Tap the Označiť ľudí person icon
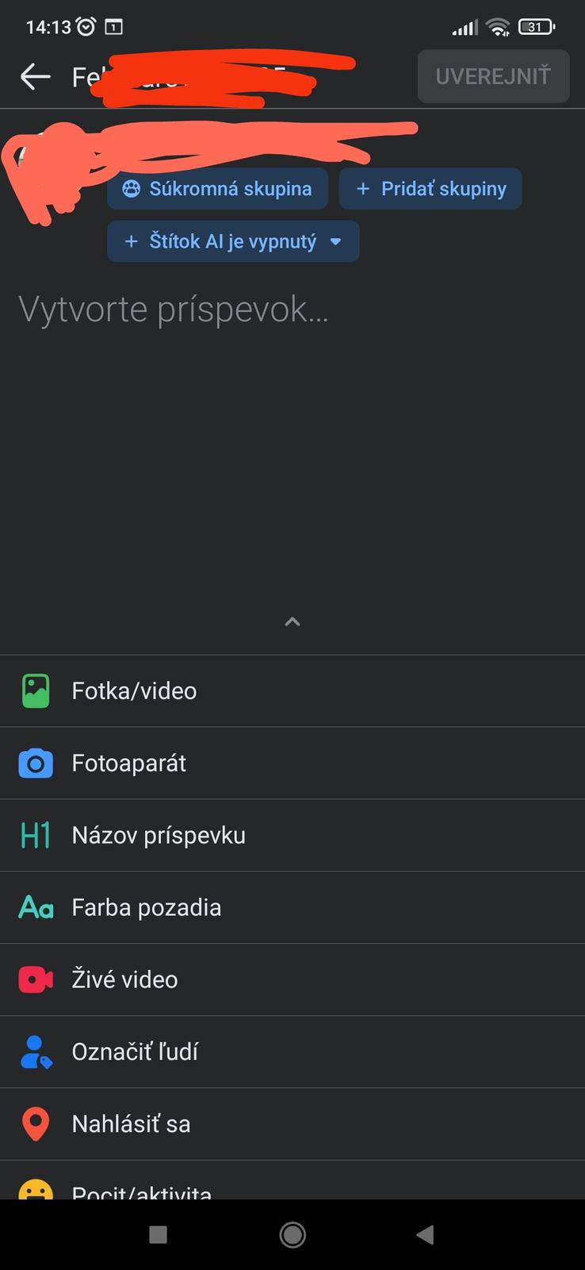The image size is (585, 1270). 36,1052
